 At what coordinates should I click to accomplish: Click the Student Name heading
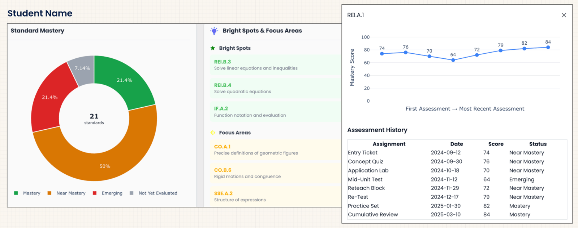[40, 13]
